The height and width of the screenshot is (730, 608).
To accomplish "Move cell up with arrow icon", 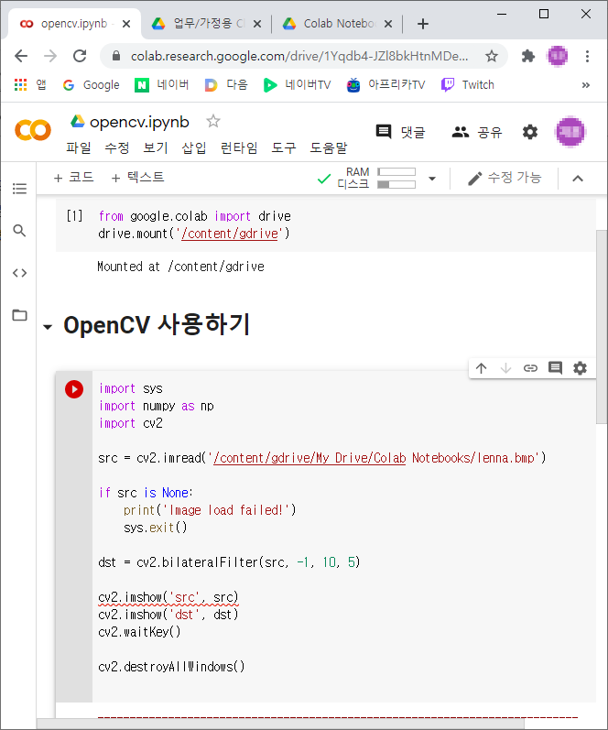I will point(482,368).
